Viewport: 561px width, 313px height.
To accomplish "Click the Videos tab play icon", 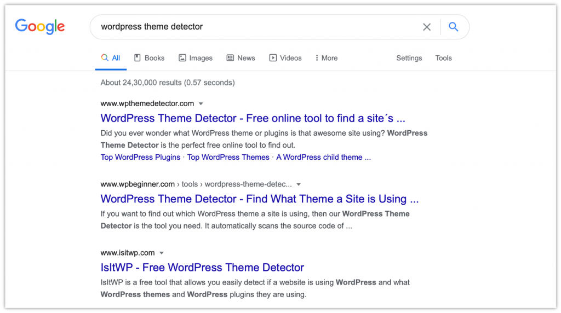I will (273, 57).
